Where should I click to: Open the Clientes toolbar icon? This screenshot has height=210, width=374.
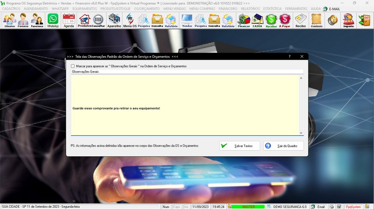tap(9, 20)
